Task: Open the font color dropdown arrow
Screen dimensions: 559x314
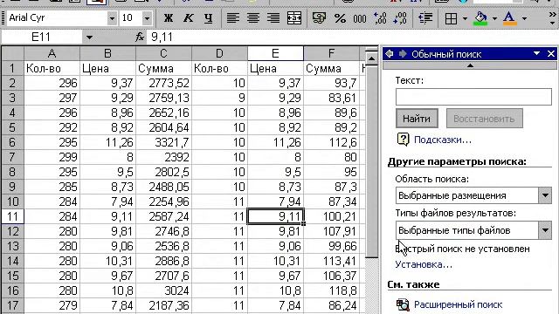Action: coord(524,18)
